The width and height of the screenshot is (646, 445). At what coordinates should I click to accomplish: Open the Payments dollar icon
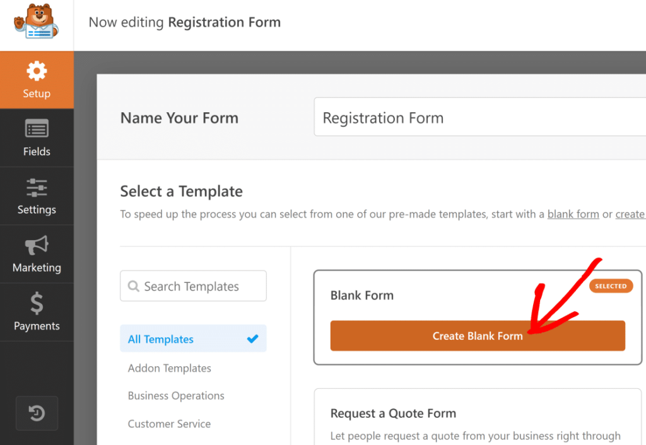[37, 304]
